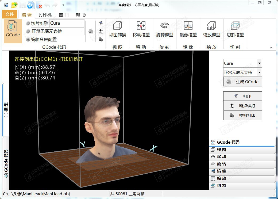Click the open folder icon in title bar
This screenshot has height=199, width=278.
pyautogui.click(x=14, y=5)
